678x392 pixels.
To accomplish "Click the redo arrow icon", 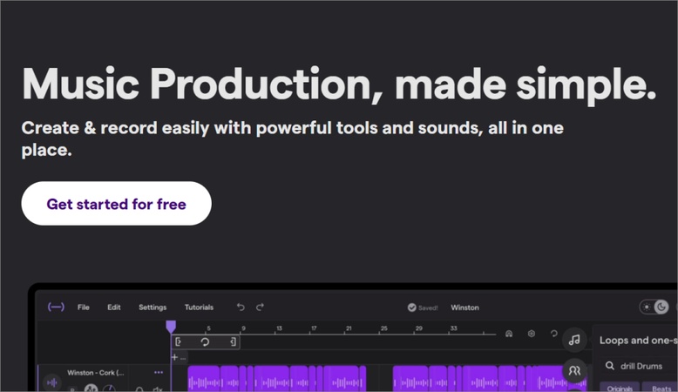I will tap(260, 308).
